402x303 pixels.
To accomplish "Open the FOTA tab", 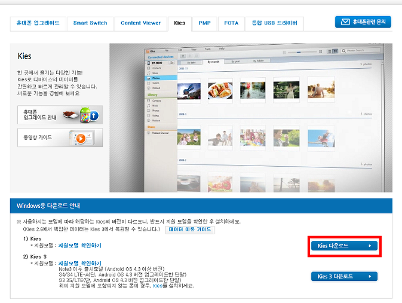I will tap(231, 23).
